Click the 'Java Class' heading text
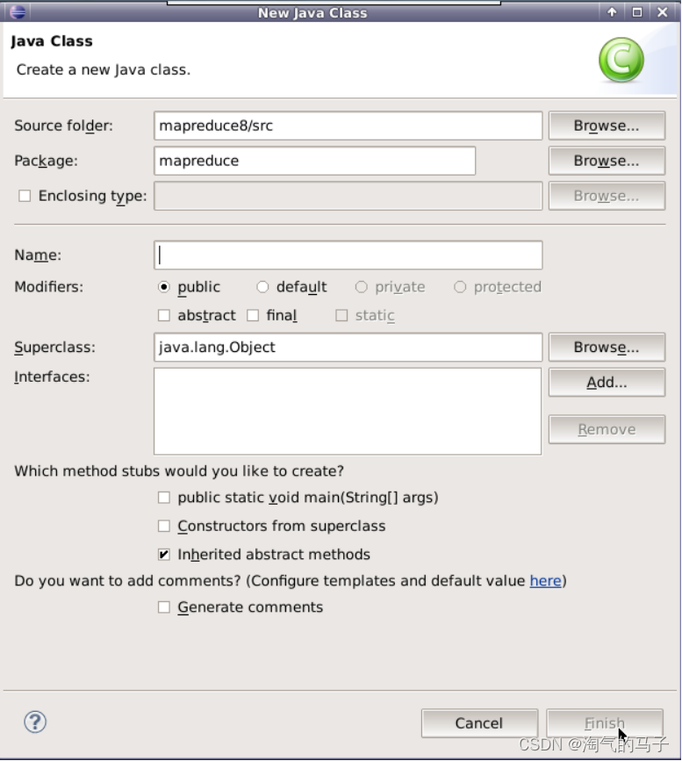The image size is (682, 761). coord(52,41)
